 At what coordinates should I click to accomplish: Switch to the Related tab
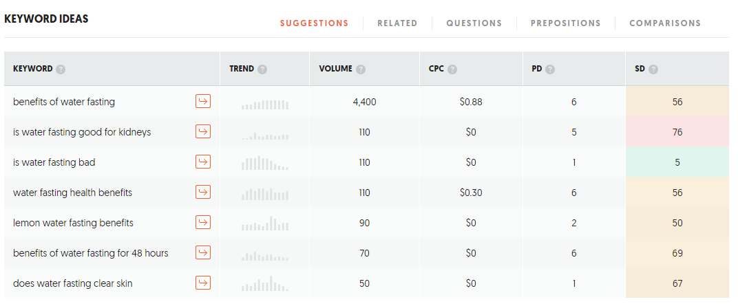(x=397, y=23)
